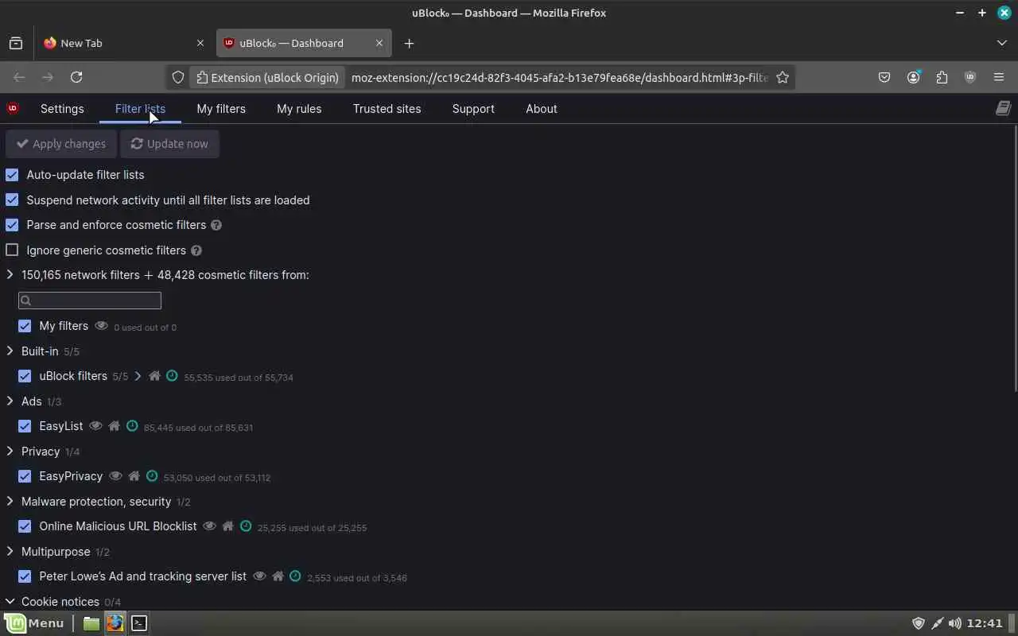Open Online Malicious URL Blocklist home icon
Viewport: 1018px width, 636px height.
(227, 526)
